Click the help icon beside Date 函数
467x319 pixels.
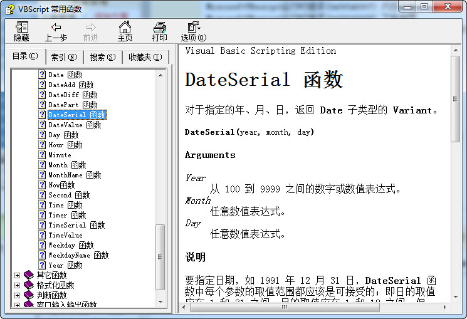point(42,75)
